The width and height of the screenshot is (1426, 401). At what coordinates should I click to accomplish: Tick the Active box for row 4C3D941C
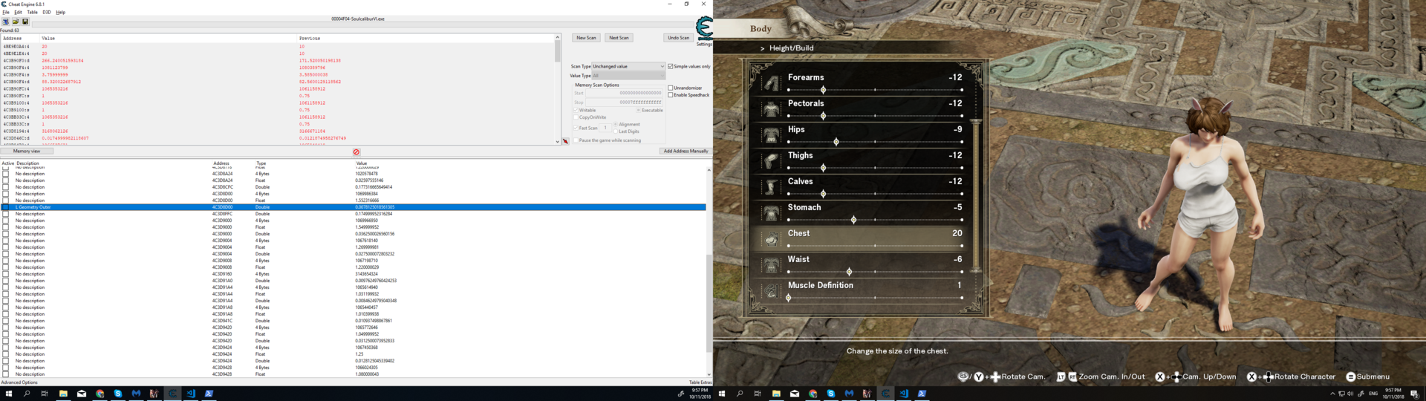coord(6,321)
